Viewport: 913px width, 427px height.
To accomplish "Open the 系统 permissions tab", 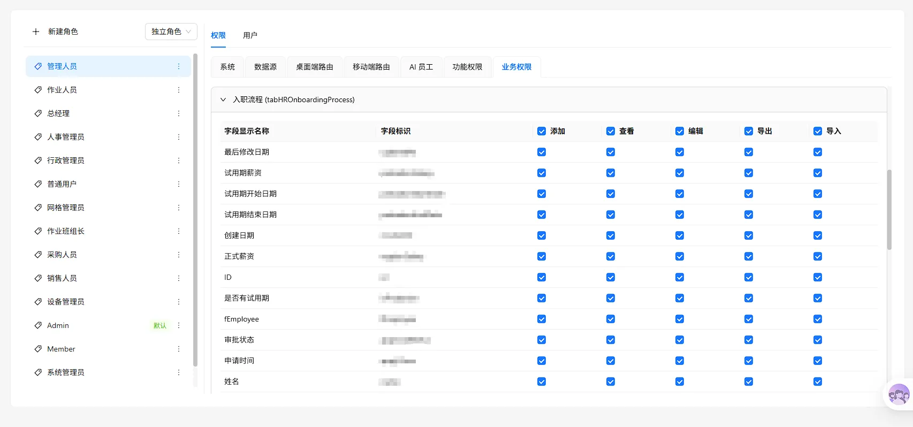I will pos(227,67).
